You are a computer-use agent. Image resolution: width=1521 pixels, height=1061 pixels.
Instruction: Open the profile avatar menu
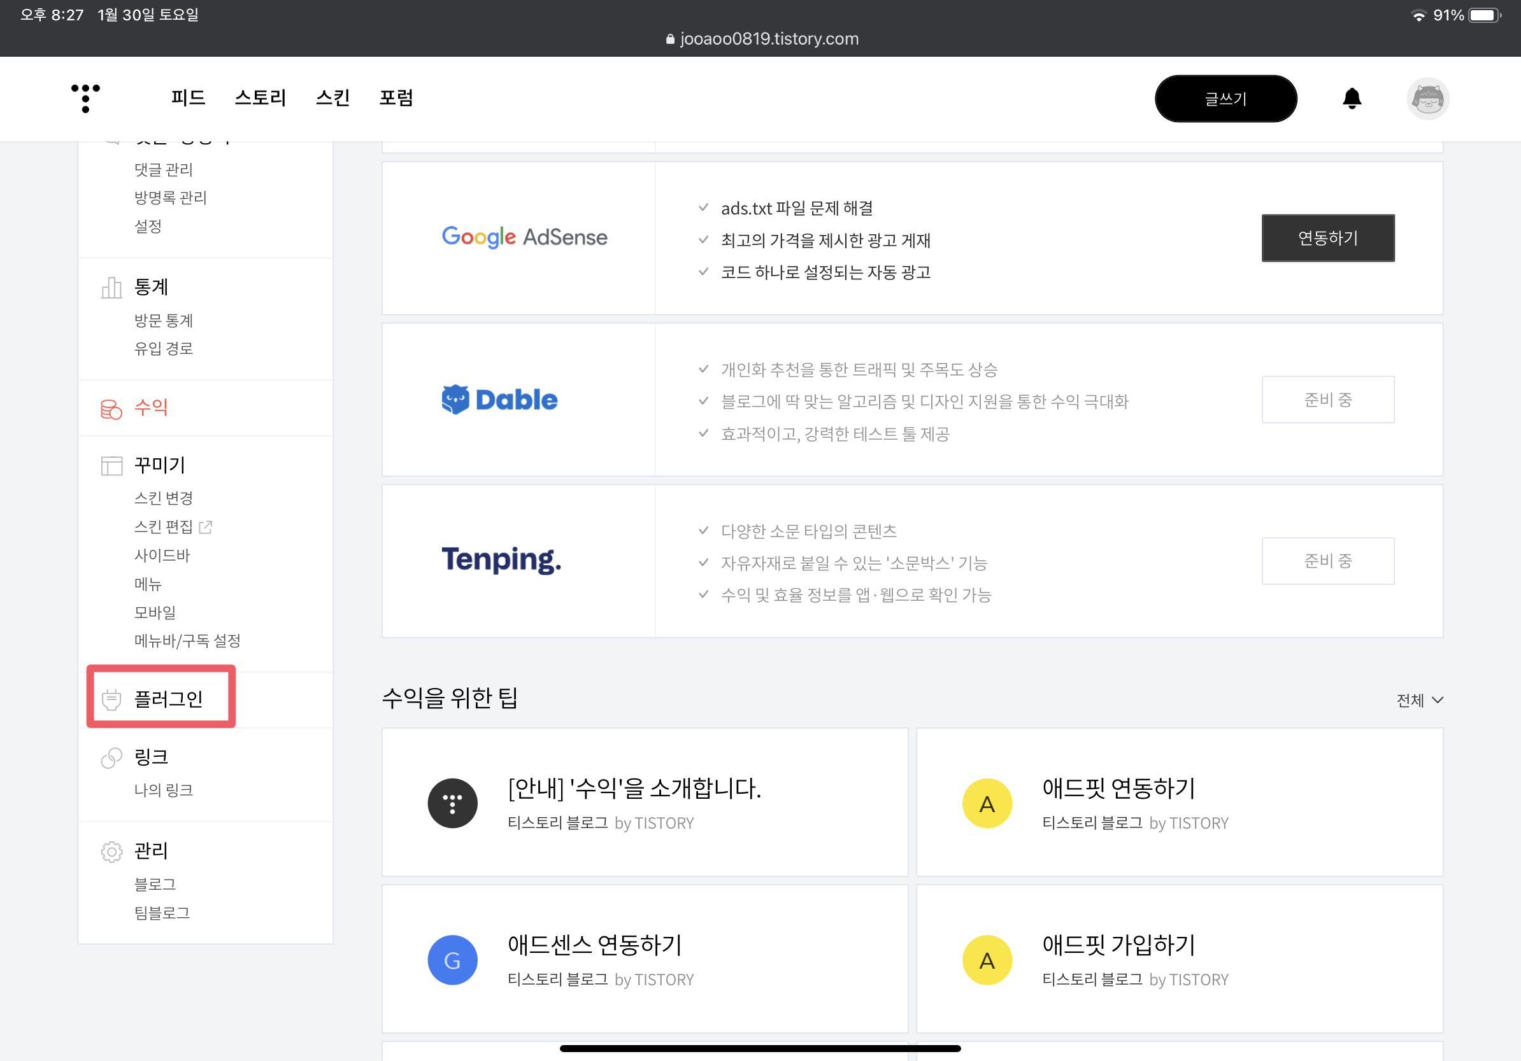pyautogui.click(x=1427, y=99)
